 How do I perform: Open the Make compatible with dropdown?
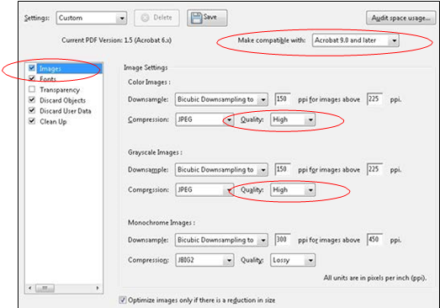click(356, 40)
